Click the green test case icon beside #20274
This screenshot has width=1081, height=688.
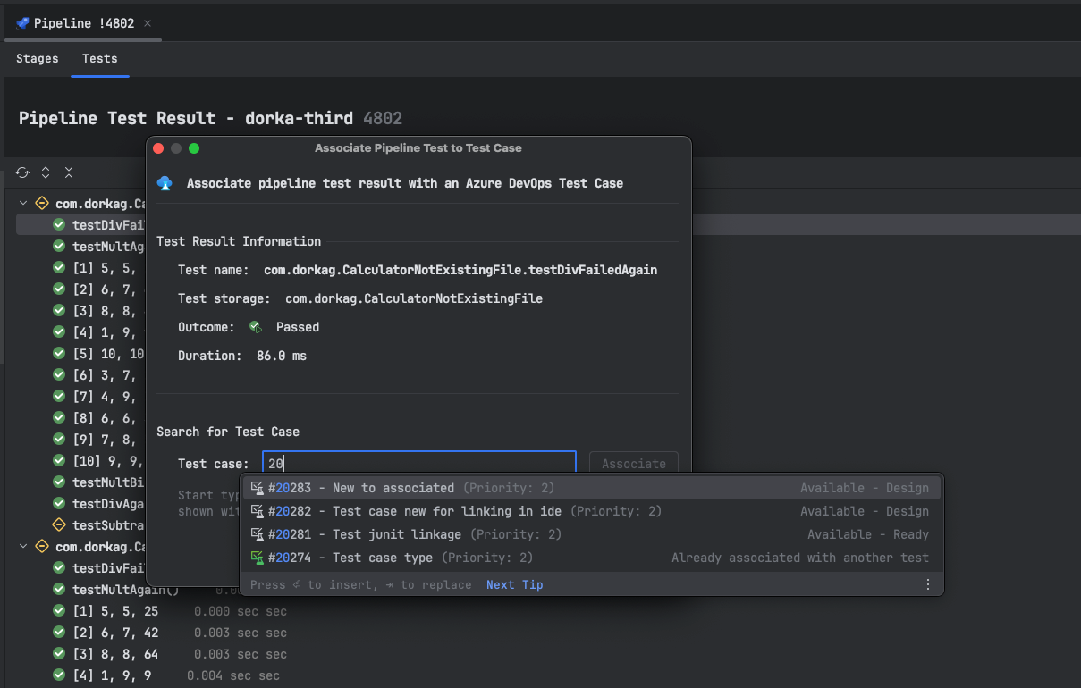tap(258, 558)
